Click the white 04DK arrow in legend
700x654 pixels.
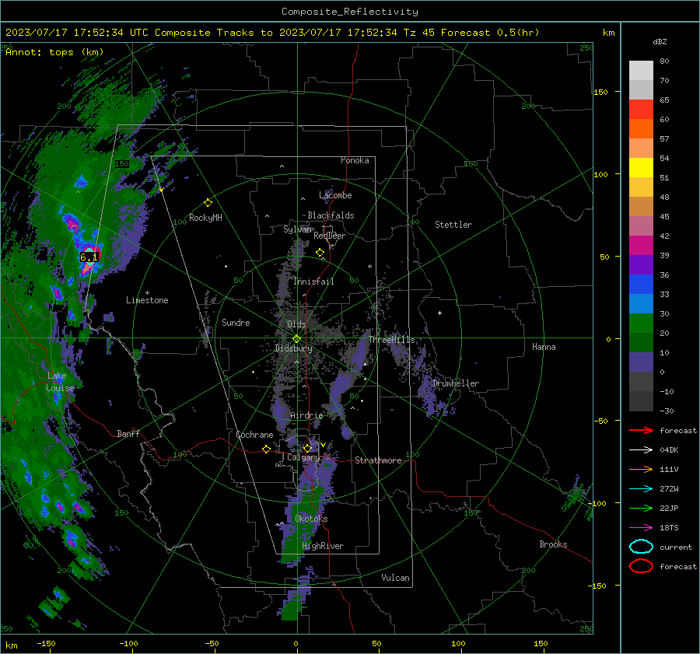641,449
